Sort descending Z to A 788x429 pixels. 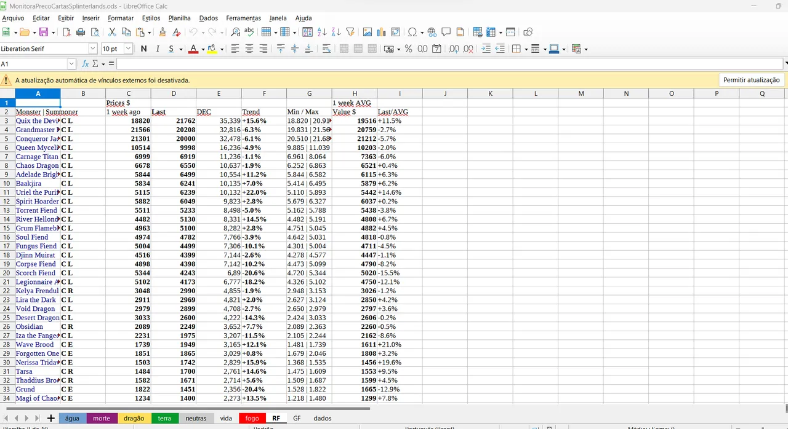336,32
